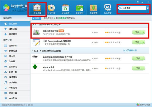152x107 pixels.
Task: Open the 网络下载 category
Action: point(15,72)
